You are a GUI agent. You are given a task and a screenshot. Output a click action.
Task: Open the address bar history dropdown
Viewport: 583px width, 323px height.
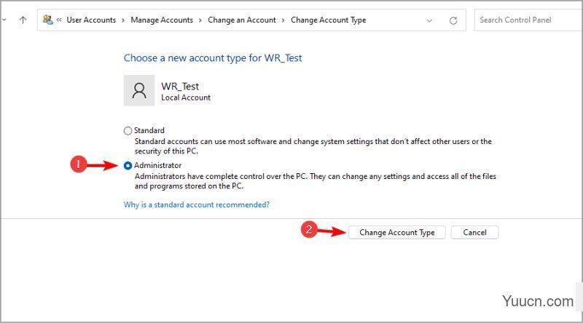point(429,20)
